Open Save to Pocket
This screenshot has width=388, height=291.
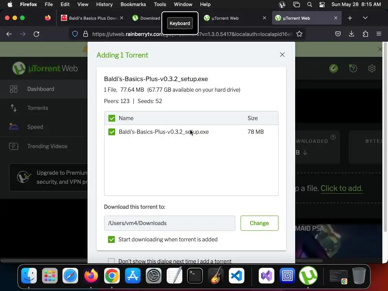point(338,34)
